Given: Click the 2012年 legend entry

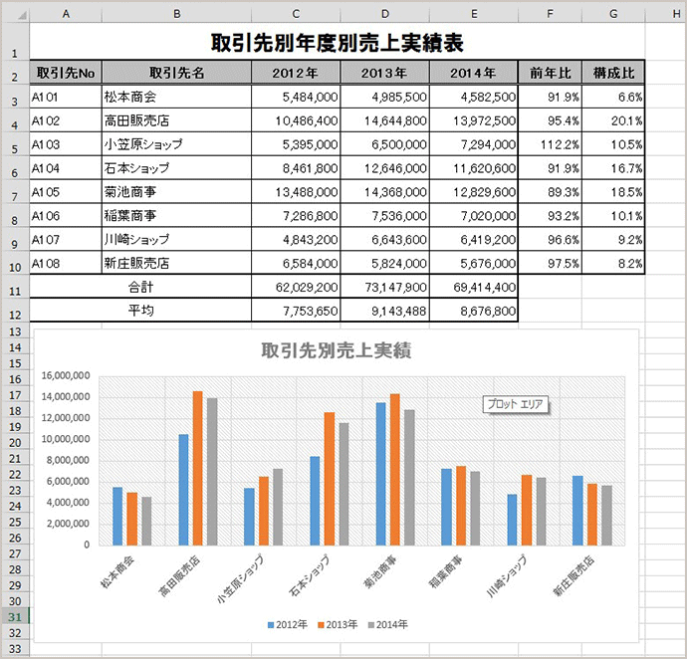Looking at the screenshot, I should pyautogui.click(x=288, y=624).
